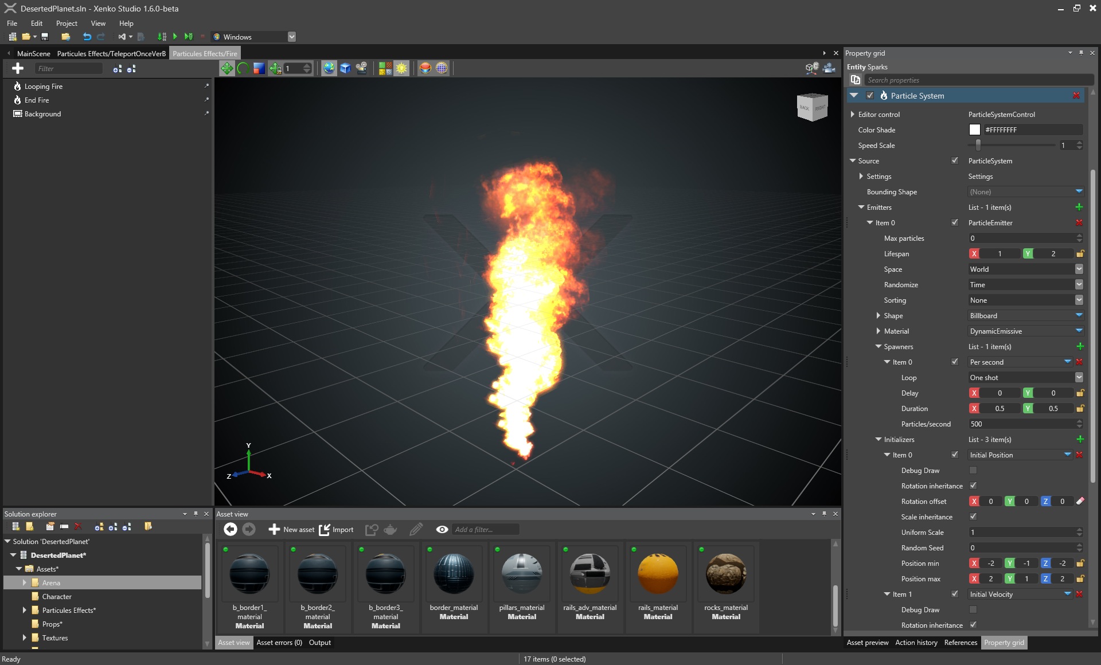Toggle Scale inheritance checkbox
This screenshot has height=665, width=1101.
pos(973,517)
